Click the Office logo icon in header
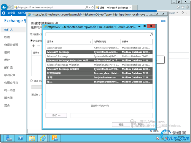The height and width of the screenshot is (143, 191). [x=4, y=13]
